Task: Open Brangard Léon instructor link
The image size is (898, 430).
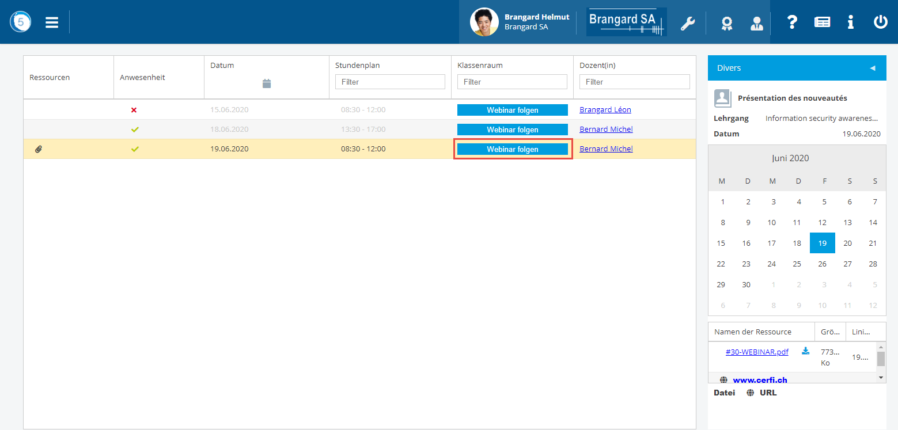Action: 605,110
